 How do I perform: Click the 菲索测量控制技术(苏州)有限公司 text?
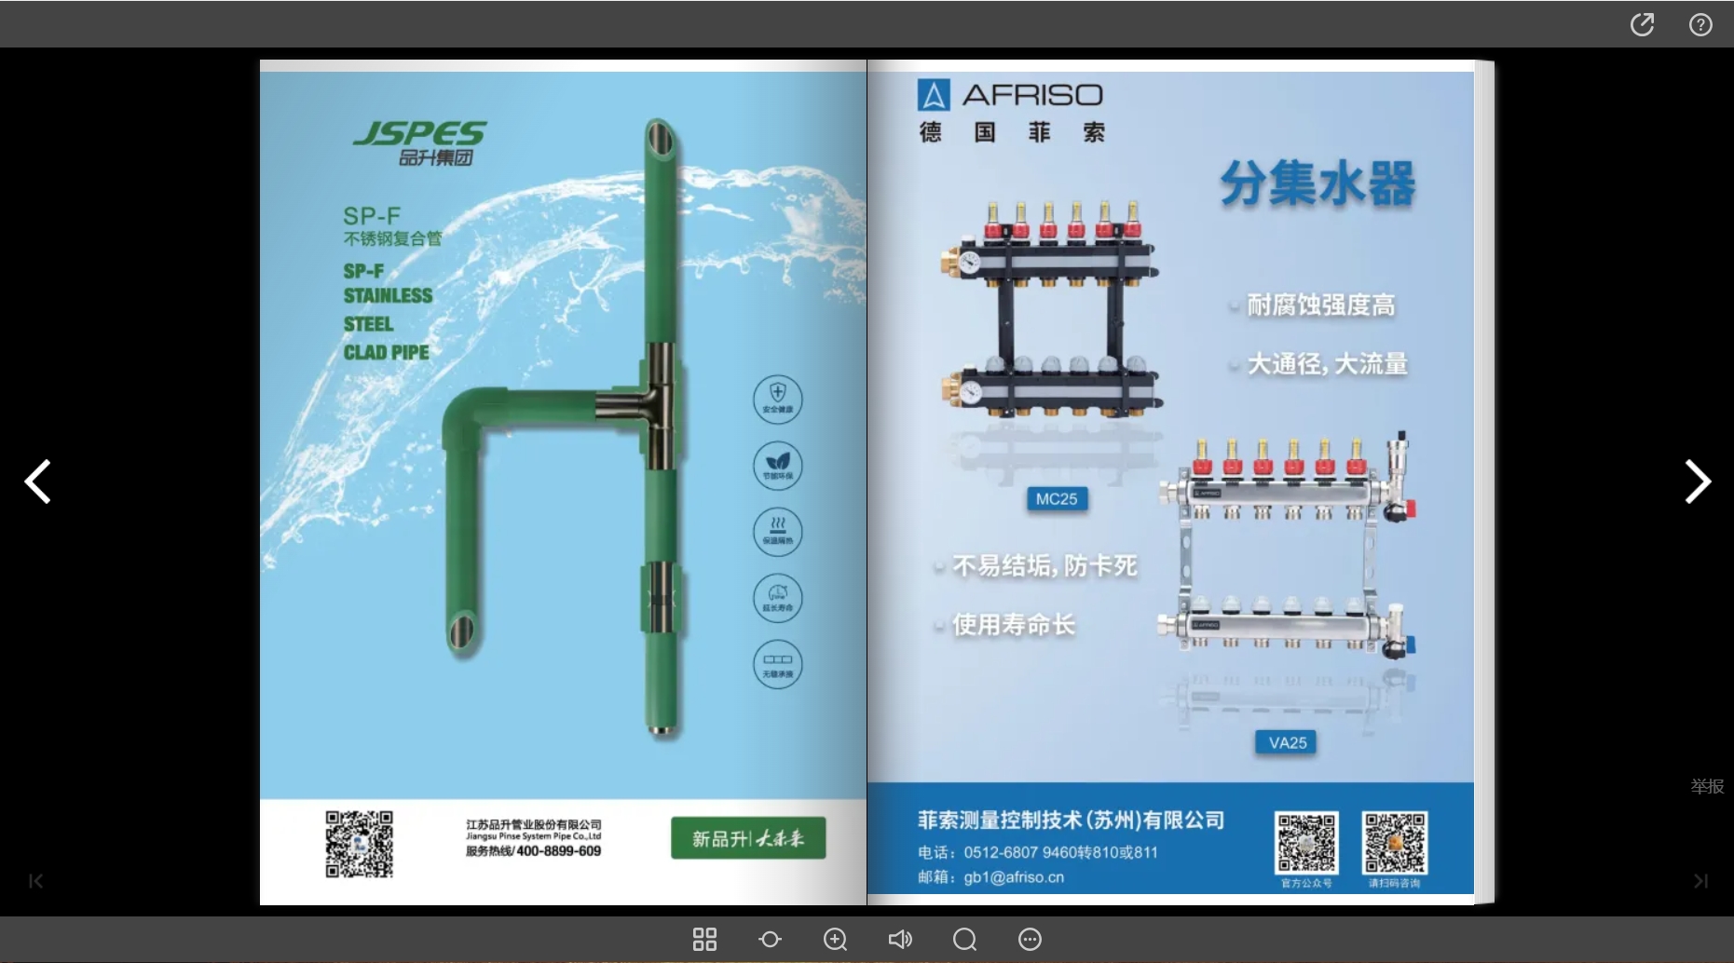point(1071,821)
